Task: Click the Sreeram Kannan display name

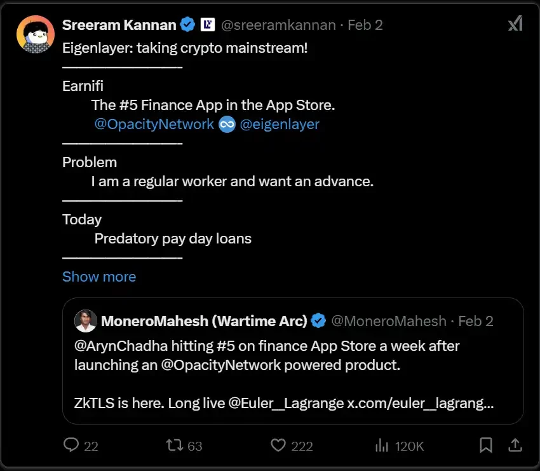Action: (119, 25)
